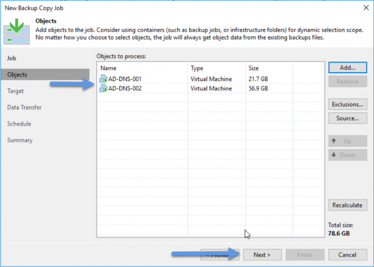Go to the Job wizard step
This screenshot has height=267, width=374.
[x=12, y=58]
